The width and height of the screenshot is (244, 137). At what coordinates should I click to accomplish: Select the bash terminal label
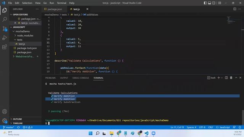point(212,78)
